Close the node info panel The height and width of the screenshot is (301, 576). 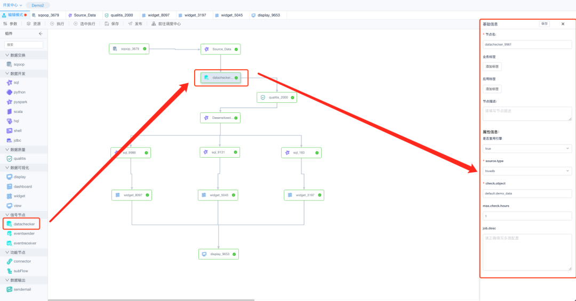click(x=563, y=24)
